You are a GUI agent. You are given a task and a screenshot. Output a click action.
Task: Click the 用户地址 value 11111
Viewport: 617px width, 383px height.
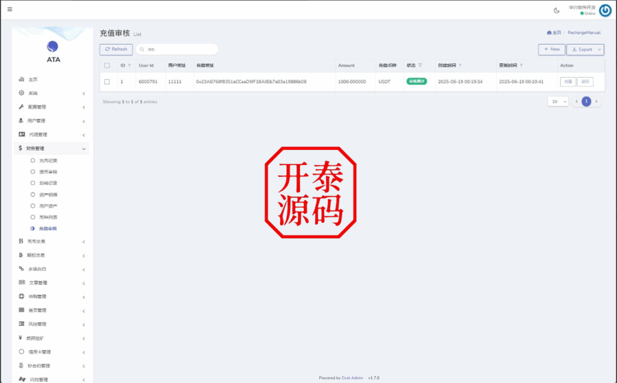click(175, 82)
